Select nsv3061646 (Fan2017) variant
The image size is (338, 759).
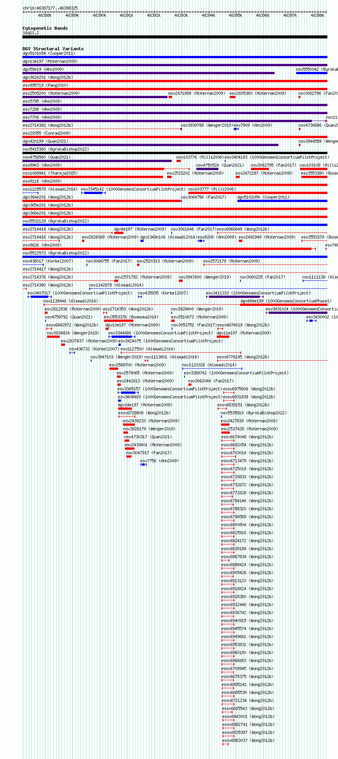[x=194, y=229]
